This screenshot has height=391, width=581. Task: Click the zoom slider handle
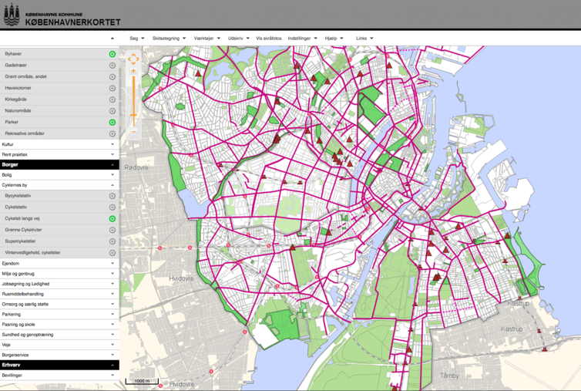[133, 116]
